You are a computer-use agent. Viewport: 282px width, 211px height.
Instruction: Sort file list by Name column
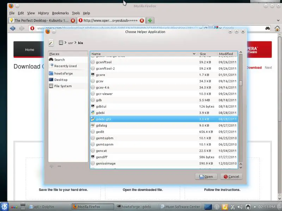(143, 54)
